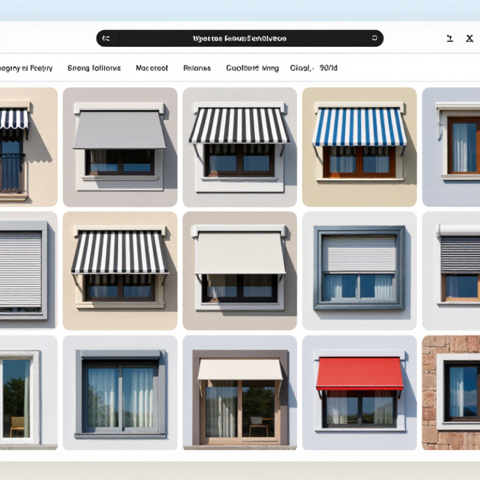Close the window with the X icon

[x=469, y=38]
